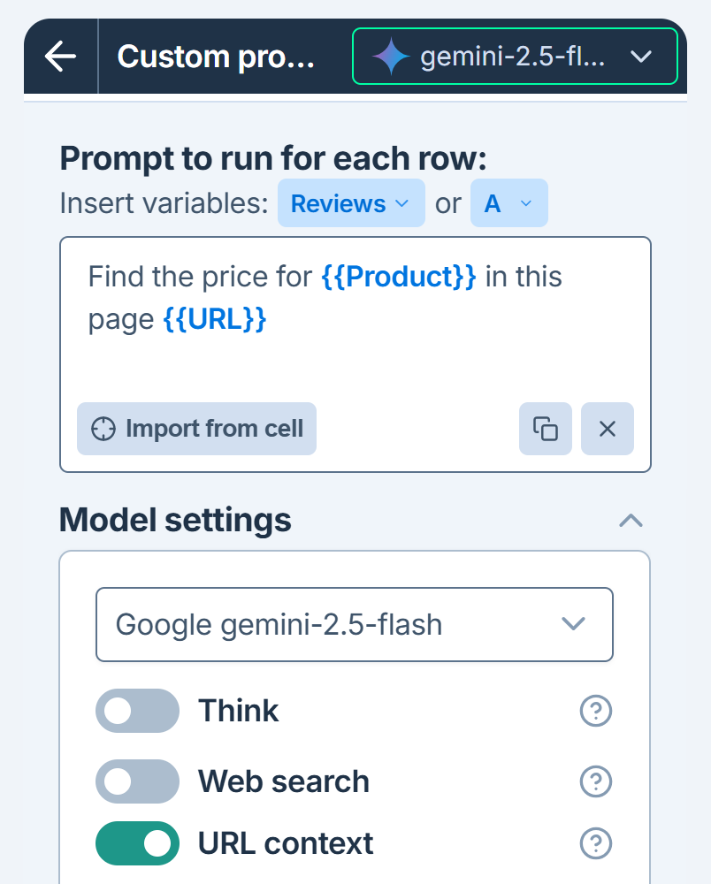This screenshot has width=711, height=884.
Task: Expand the Google gemini-2.5-flash model selector
Action: coord(354,624)
